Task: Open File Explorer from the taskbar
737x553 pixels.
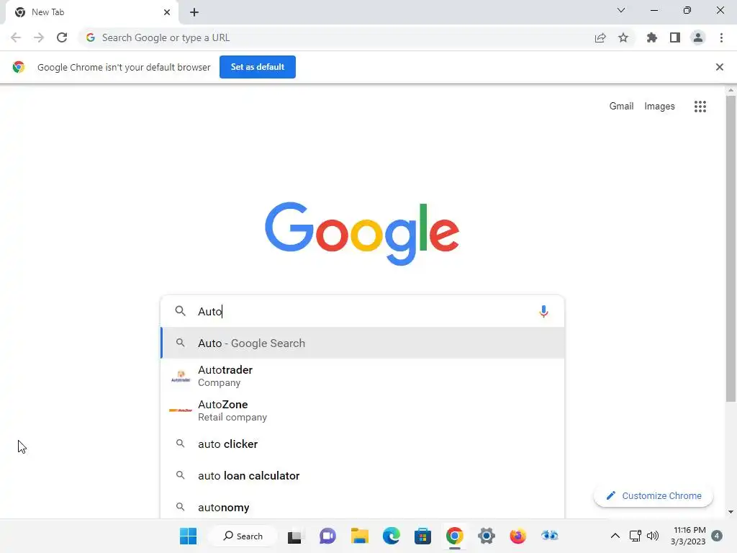Action: point(360,536)
